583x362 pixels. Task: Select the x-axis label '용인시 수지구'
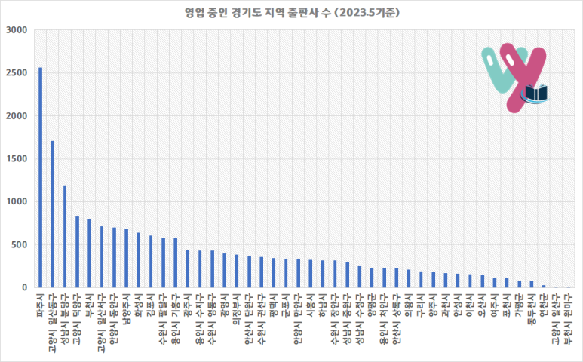coord(200,318)
